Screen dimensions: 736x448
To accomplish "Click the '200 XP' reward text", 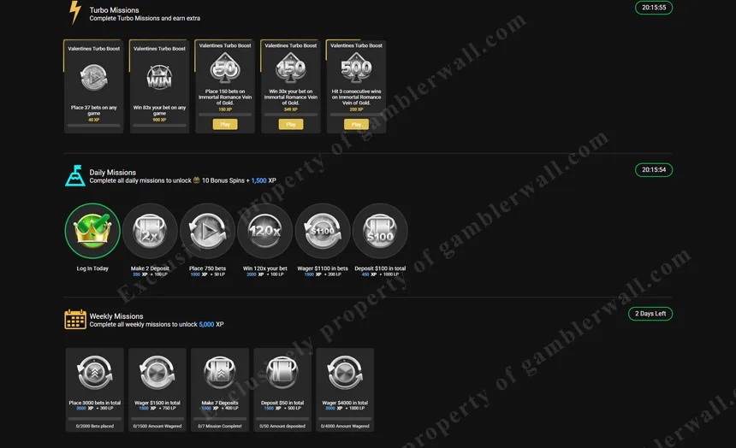I will [x=356, y=109].
